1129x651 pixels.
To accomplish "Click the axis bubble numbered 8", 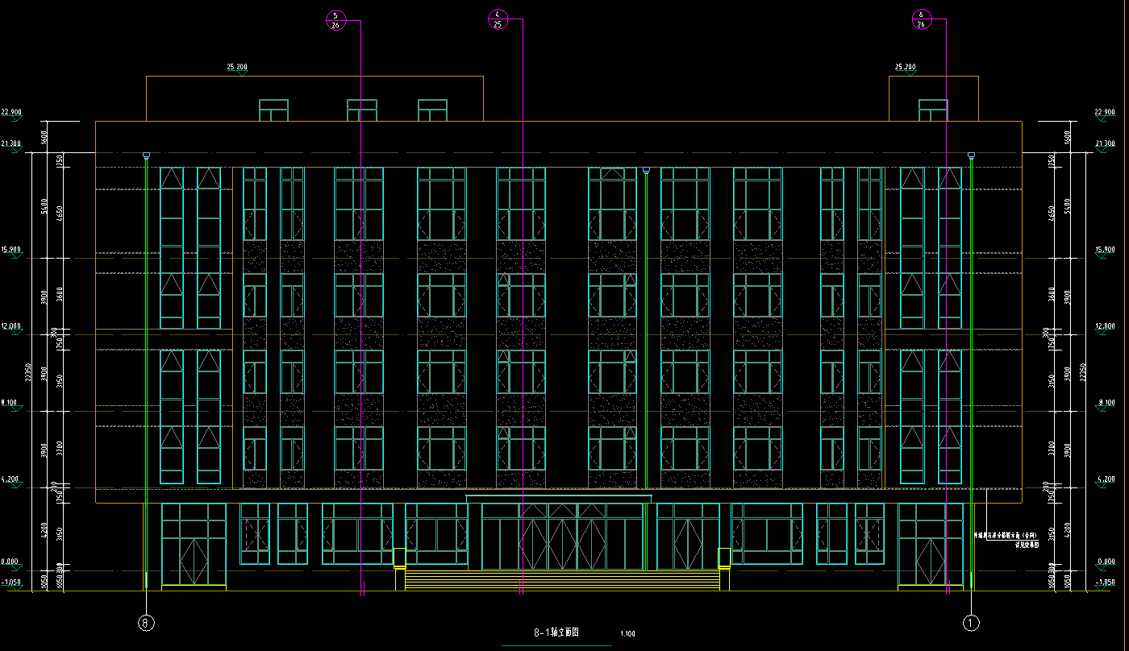I will tap(146, 623).
